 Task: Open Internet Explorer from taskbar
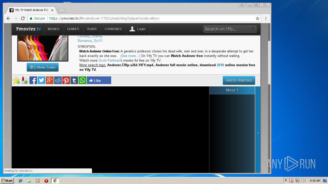coord(20,181)
